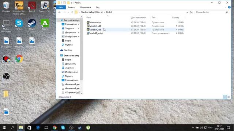Open the Windows Start menu
The height and width of the screenshot is (131, 234).
pos(4,128)
